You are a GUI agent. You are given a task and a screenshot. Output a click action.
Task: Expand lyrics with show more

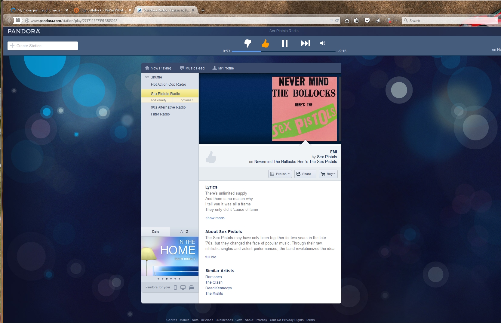point(215,218)
